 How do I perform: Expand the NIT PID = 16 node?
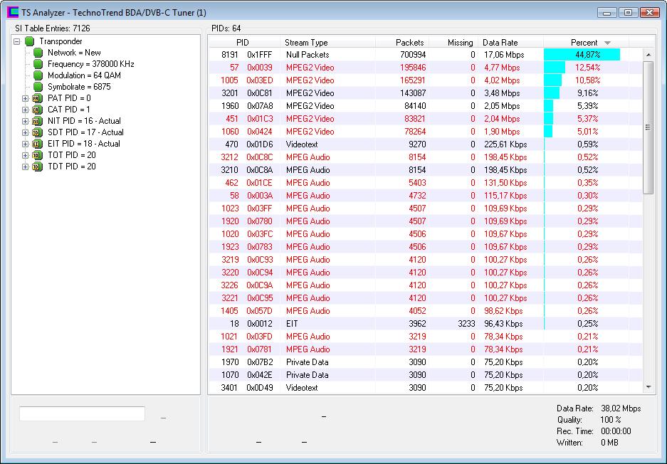point(25,121)
